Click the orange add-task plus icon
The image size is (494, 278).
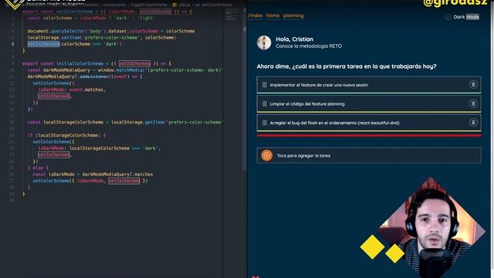266,155
